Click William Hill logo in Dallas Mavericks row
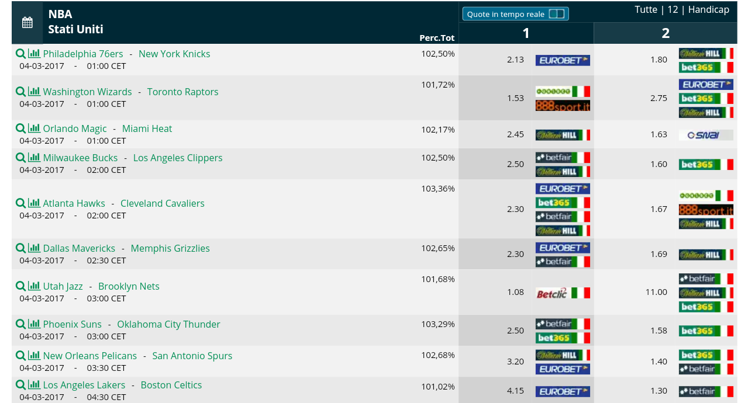Image resolution: width=748 pixels, height=403 pixels. click(706, 255)
